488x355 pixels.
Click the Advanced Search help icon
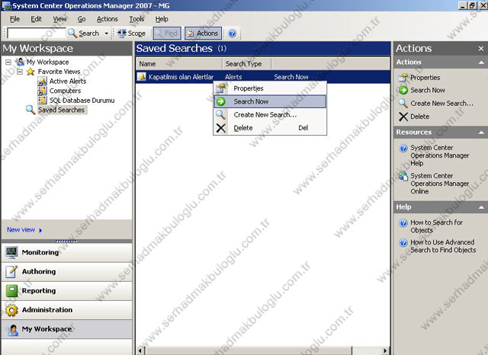tap(403, 242)
